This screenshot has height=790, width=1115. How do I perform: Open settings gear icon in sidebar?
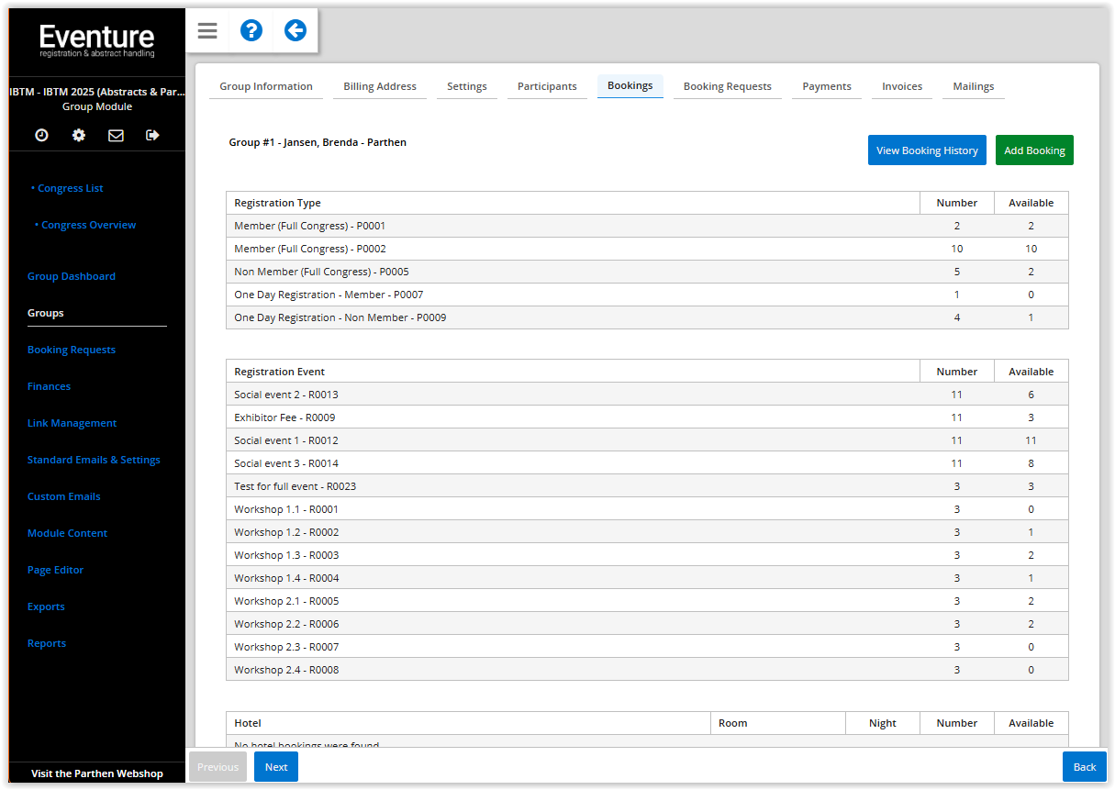point(79,135)
